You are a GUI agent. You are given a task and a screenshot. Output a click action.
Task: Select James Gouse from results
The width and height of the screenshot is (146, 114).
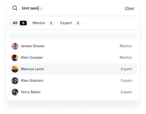pyautogui.click(x=73, y=46)
